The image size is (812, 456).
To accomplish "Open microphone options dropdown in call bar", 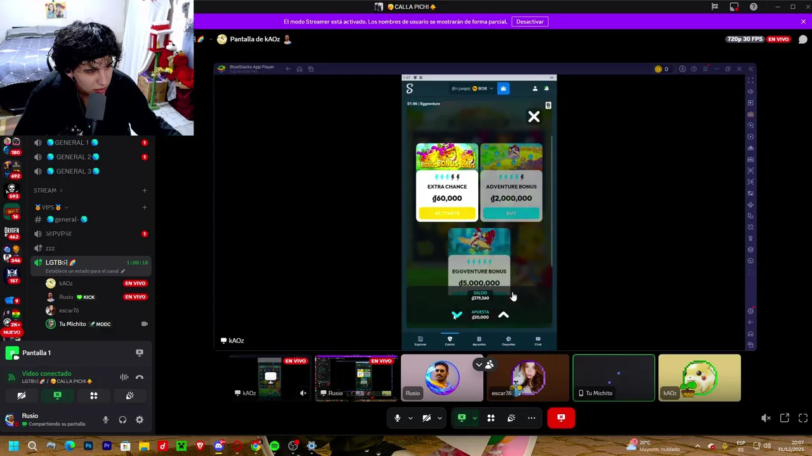I will 410,418.
